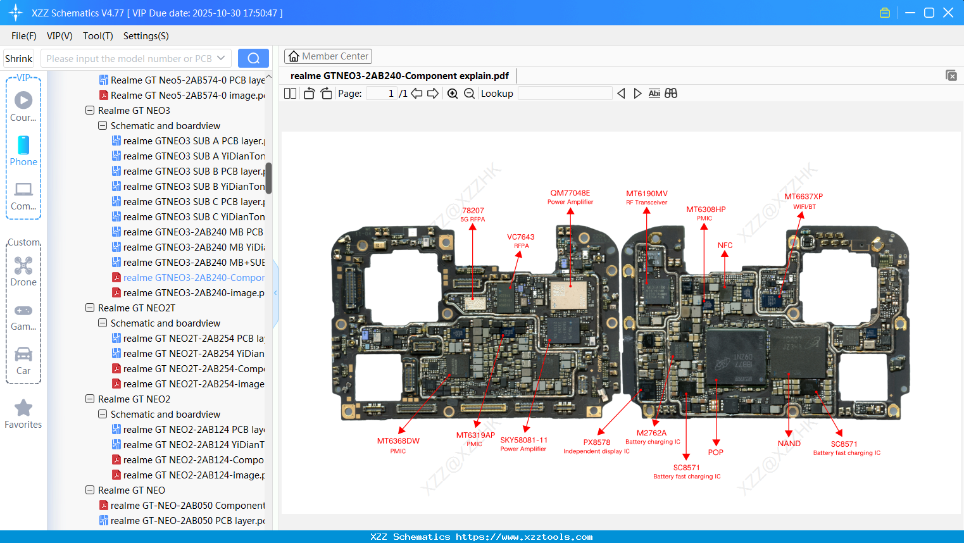Open the Tool(T) menu
Viewport: 964px width, 543px height.
[98, 35]
